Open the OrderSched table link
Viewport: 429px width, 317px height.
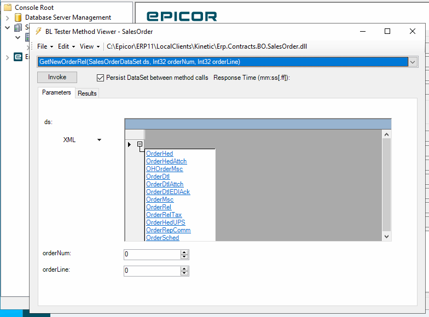(x=163, y=238)
